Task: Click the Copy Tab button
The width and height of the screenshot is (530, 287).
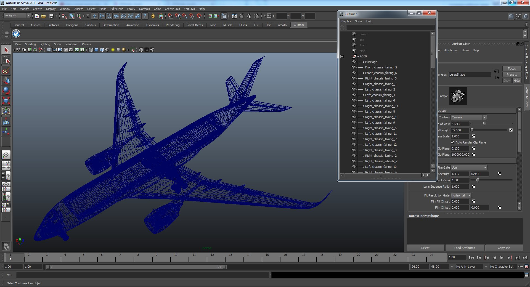Action: pos(504,248)
